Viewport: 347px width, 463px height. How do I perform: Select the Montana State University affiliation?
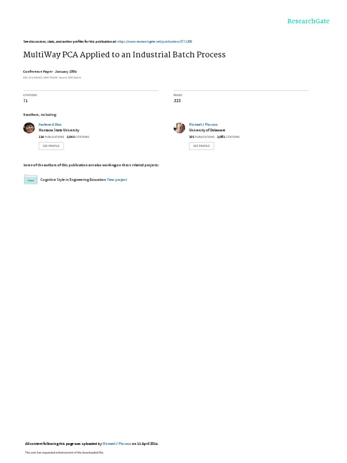click(x=59, y=130)
